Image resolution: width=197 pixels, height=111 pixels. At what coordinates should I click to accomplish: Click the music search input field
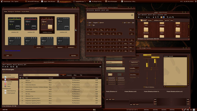click(x=41, y=75)
